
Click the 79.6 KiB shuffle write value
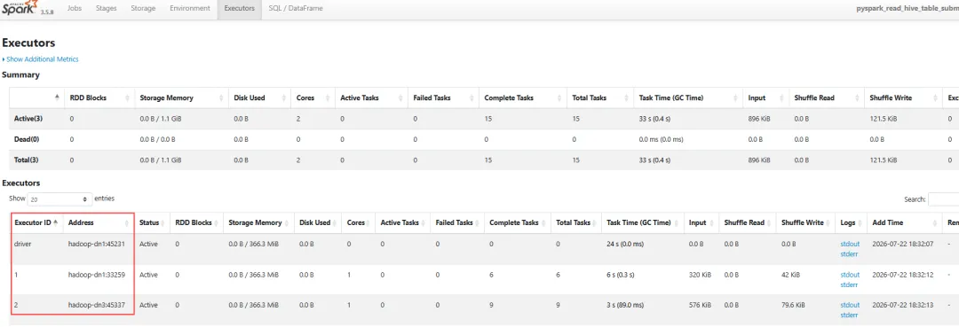point(793,305)
